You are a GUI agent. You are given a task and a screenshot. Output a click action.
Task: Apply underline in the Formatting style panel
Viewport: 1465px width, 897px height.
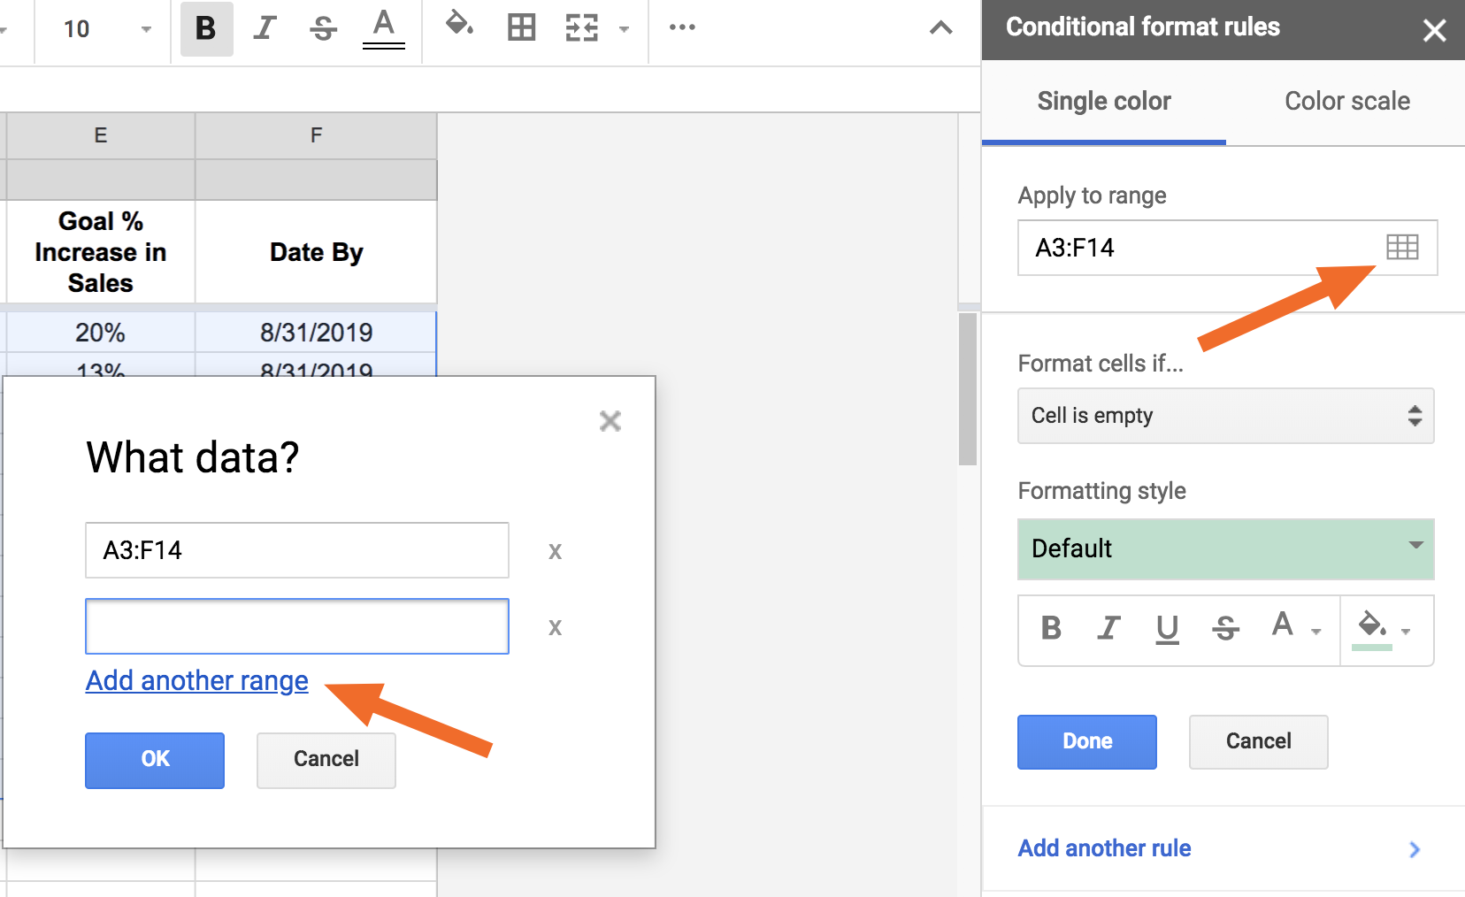pyautogui.click(x=1167, y=630)
